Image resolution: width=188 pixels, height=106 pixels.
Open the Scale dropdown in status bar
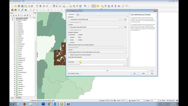[127, 100]
